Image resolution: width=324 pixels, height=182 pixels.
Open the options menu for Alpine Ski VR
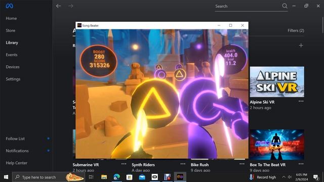click(x=301, y=101)
